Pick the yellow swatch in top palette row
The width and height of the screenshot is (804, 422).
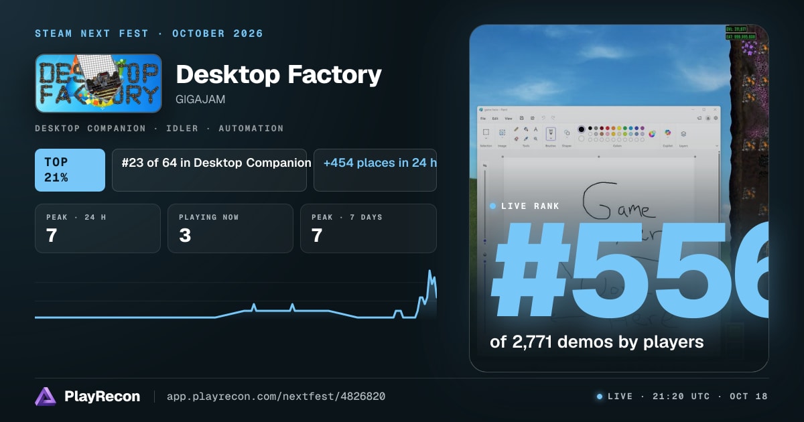pyautogui.click(x=619, y=128)
